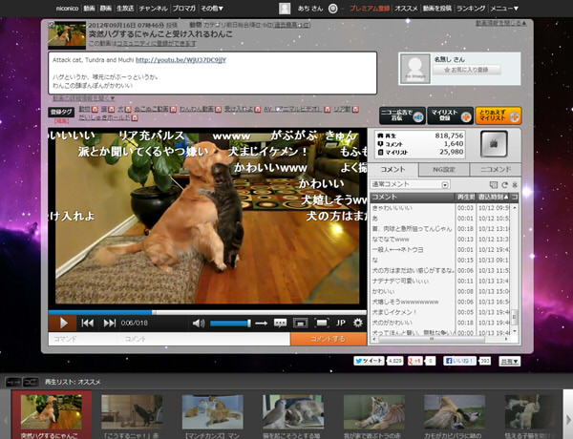Screen dimensions: 573x439
Task: Click the ☆お気に入り登録 button
Action: (x=466, y=70)
